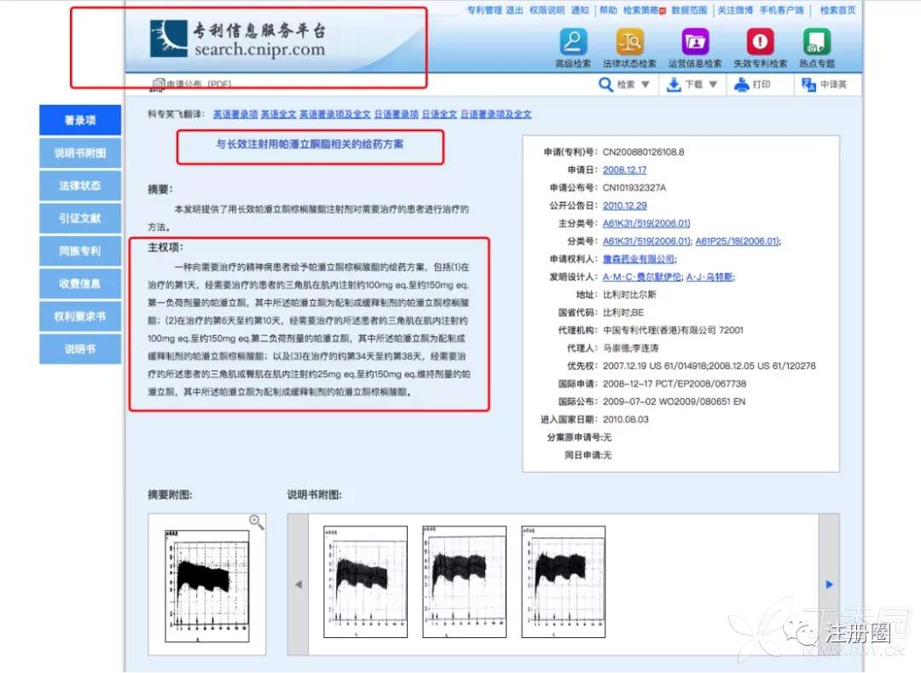Open the red 失效专利检索 icon
This screenshot has height=673, width=921.
(x=760, y=42)
